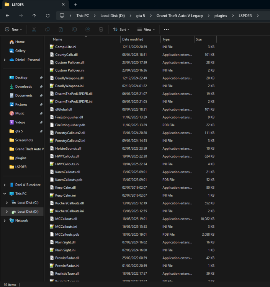Screen dimensions: 270x287
Task: Go up one folder level
Action: point(34,16)
